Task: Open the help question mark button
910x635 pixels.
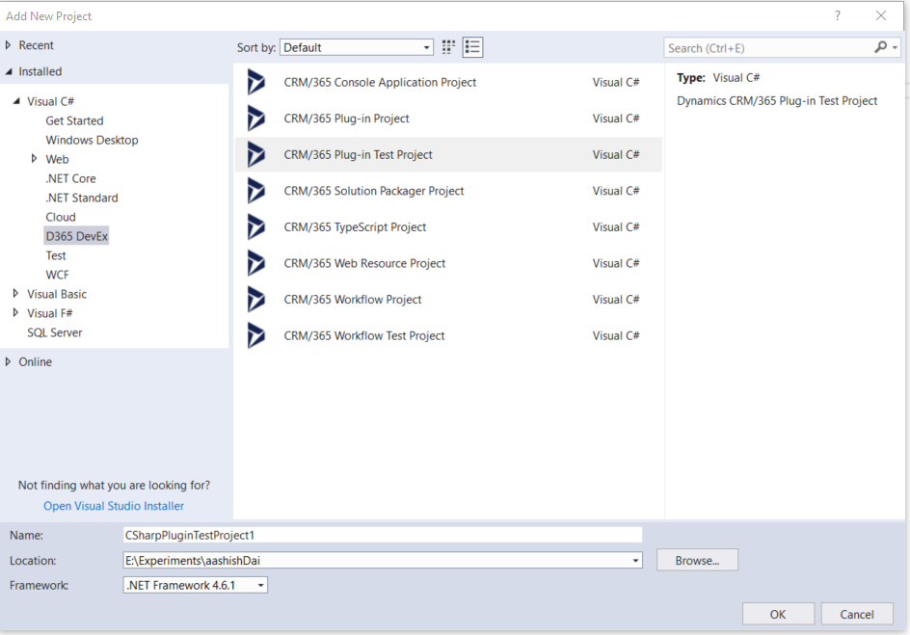Action: pyautogui.click(x=837, y=15)
